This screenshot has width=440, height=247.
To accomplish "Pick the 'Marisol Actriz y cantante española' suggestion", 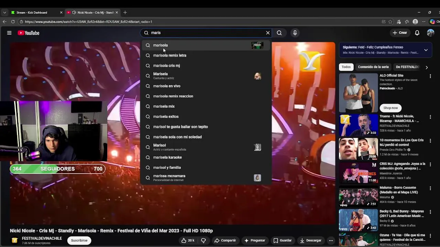I will [x=206, y=147].
